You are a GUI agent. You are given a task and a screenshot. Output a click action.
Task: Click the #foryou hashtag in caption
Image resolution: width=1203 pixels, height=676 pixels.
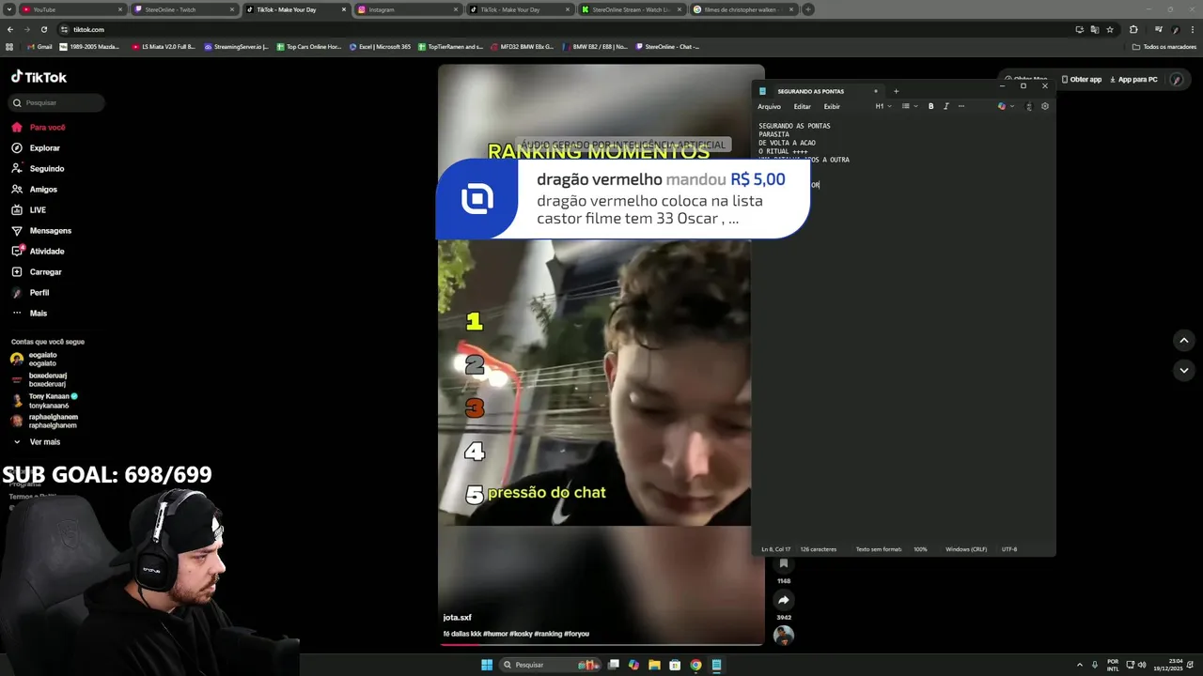(577, 634)
